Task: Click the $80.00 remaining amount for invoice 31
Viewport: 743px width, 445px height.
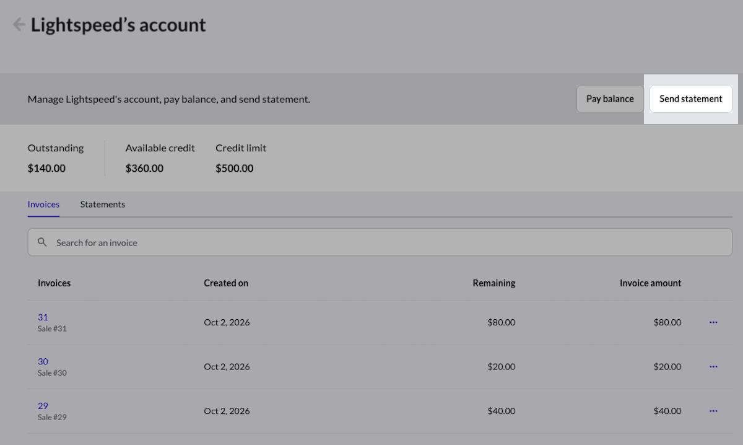Action: tap(502, 322)
